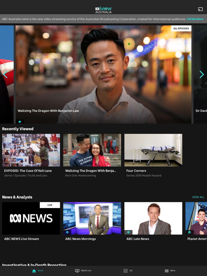Viewport: 207px width, 276px height.
Task: Click 'ABC NEWS Live Stream' title
Action: coord(22,239)
